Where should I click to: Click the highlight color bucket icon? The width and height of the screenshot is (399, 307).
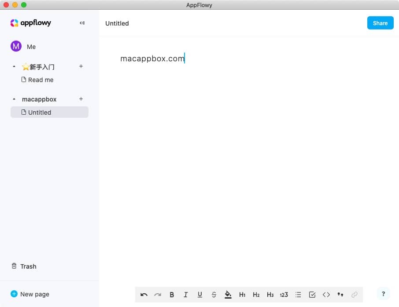228,295
